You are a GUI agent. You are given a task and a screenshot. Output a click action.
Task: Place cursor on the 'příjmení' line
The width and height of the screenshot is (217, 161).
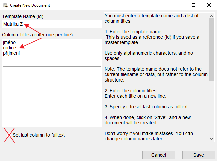pos(11,53)
